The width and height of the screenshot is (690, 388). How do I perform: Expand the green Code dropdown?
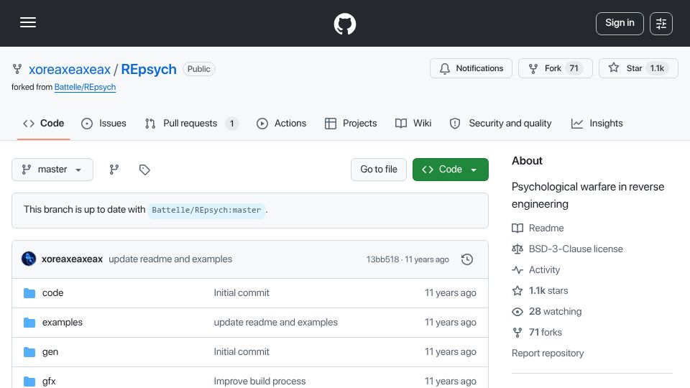(x=450, y=170)
